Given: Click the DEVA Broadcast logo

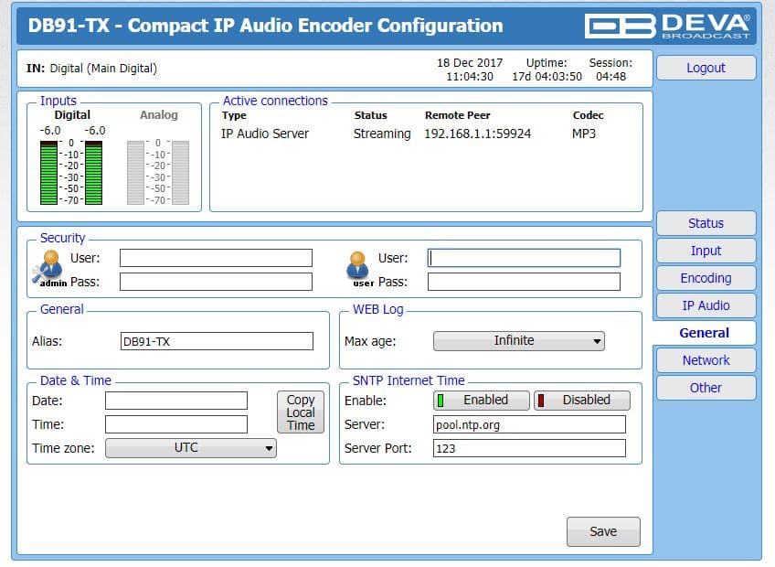Looking at the screenshot, I should click(667, 26).
